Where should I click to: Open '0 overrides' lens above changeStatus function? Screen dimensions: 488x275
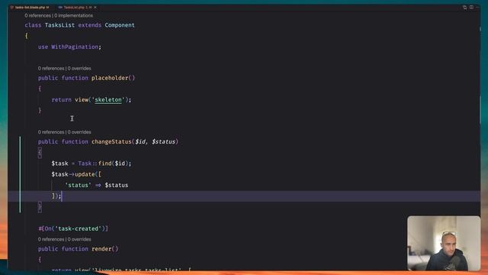pyautogui.click(x=79, y=132)
